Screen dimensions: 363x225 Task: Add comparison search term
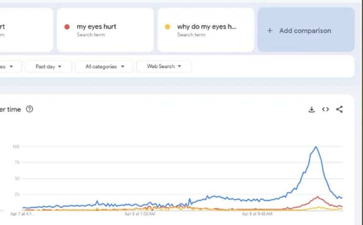(306, 30)
